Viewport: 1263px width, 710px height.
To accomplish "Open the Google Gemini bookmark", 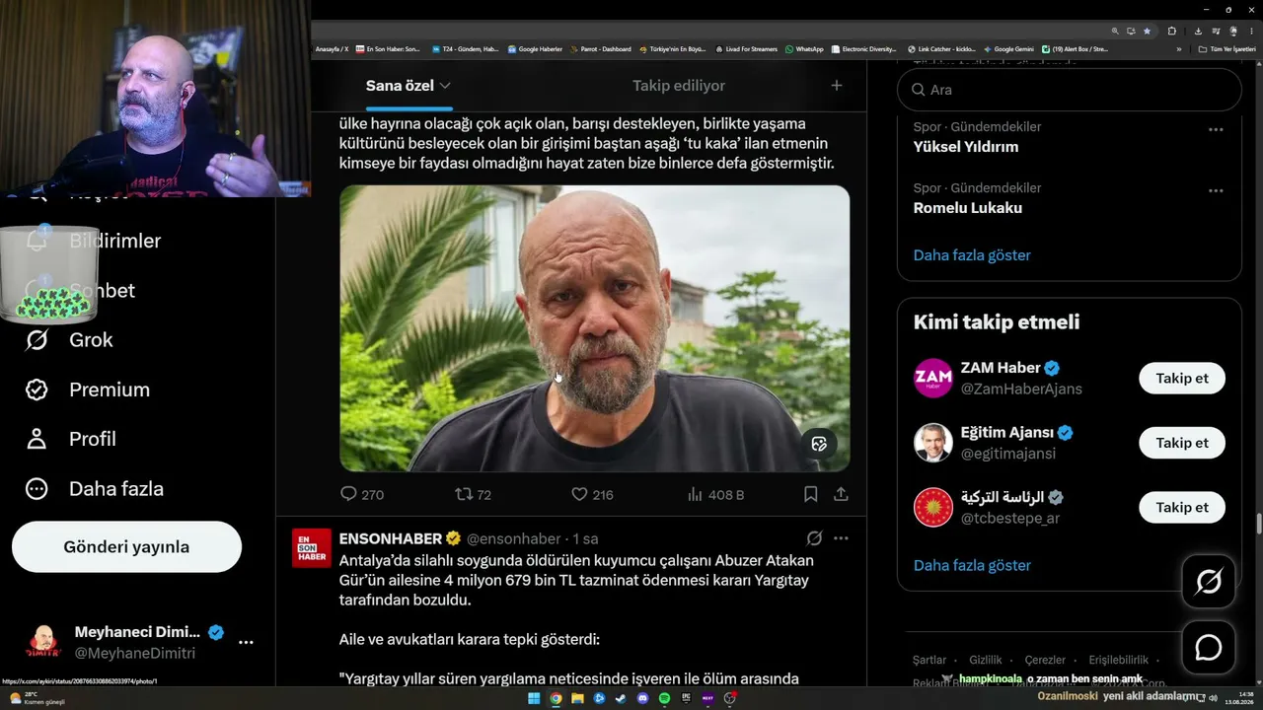I will point(1008,49).
